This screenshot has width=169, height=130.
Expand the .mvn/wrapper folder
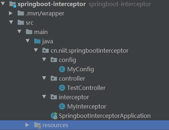coord(11,13)
